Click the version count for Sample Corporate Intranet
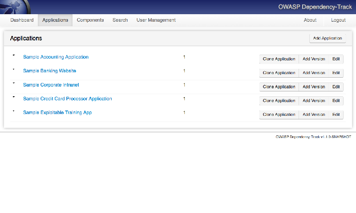Viewport: 356px width, 213px height. click(x=184, y=85)
